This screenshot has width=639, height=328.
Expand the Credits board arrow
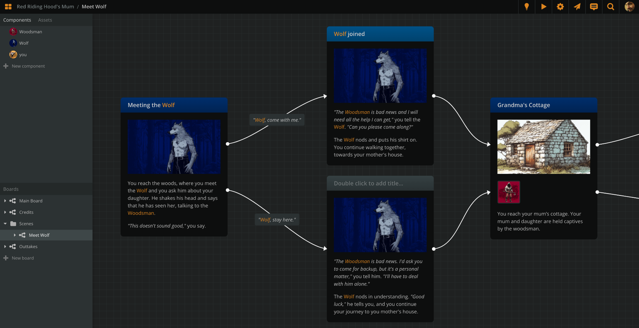coord(5,212)
